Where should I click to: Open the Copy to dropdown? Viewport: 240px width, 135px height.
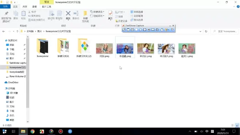pos(59,15)
